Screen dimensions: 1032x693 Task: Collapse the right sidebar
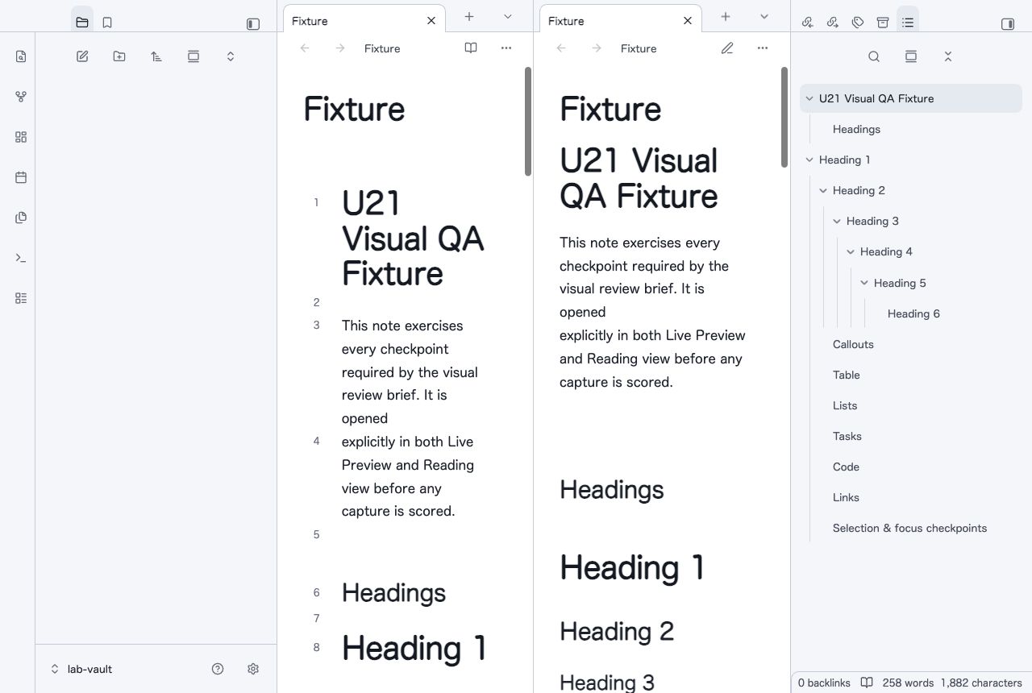(1008, 23)
